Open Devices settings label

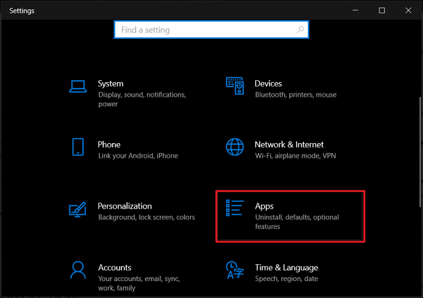click(x=268, y=83)
